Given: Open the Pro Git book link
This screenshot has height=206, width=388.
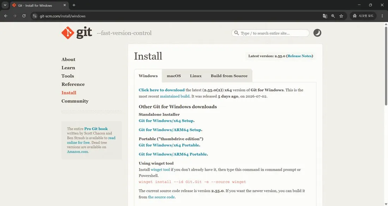Looking at the screenshot, I should coord(96,129).
